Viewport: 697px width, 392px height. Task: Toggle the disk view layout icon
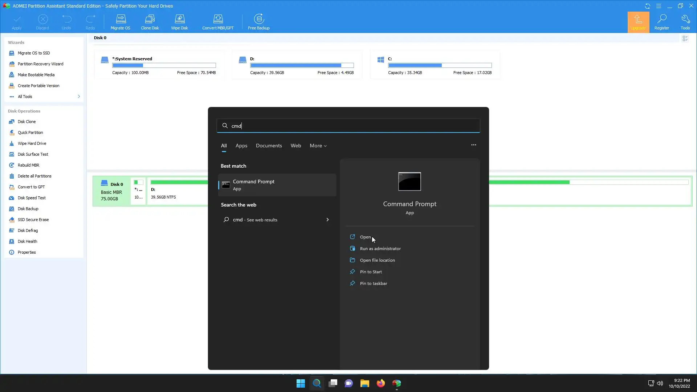[x=685, y=38]
